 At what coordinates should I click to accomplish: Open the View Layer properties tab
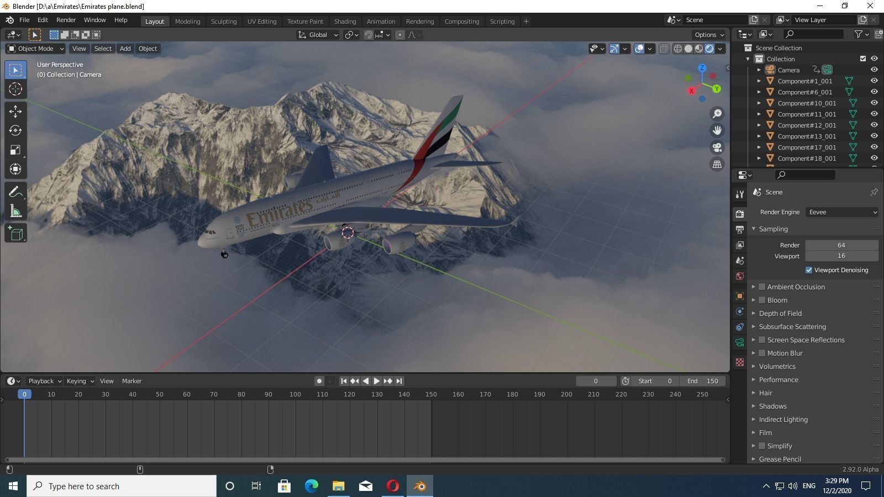point(740,245)
